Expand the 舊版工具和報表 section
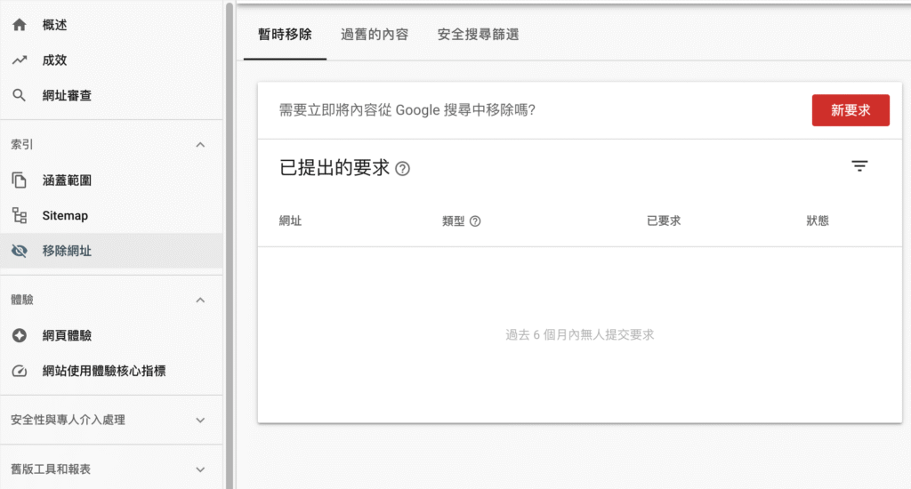The height and width of the screenshot is (489, 911). [x=111, y=469]
